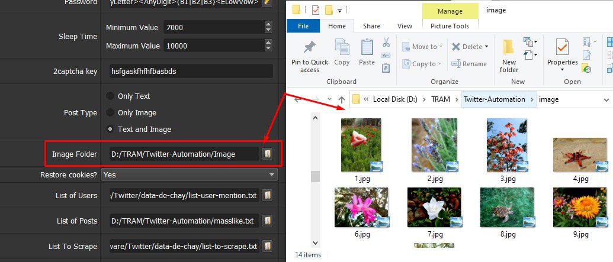Image resolution: width=613 pixels, height=262 pixels.
Task: Select the 4.jpg starfish thumbnail
Action: coord(580,154)
